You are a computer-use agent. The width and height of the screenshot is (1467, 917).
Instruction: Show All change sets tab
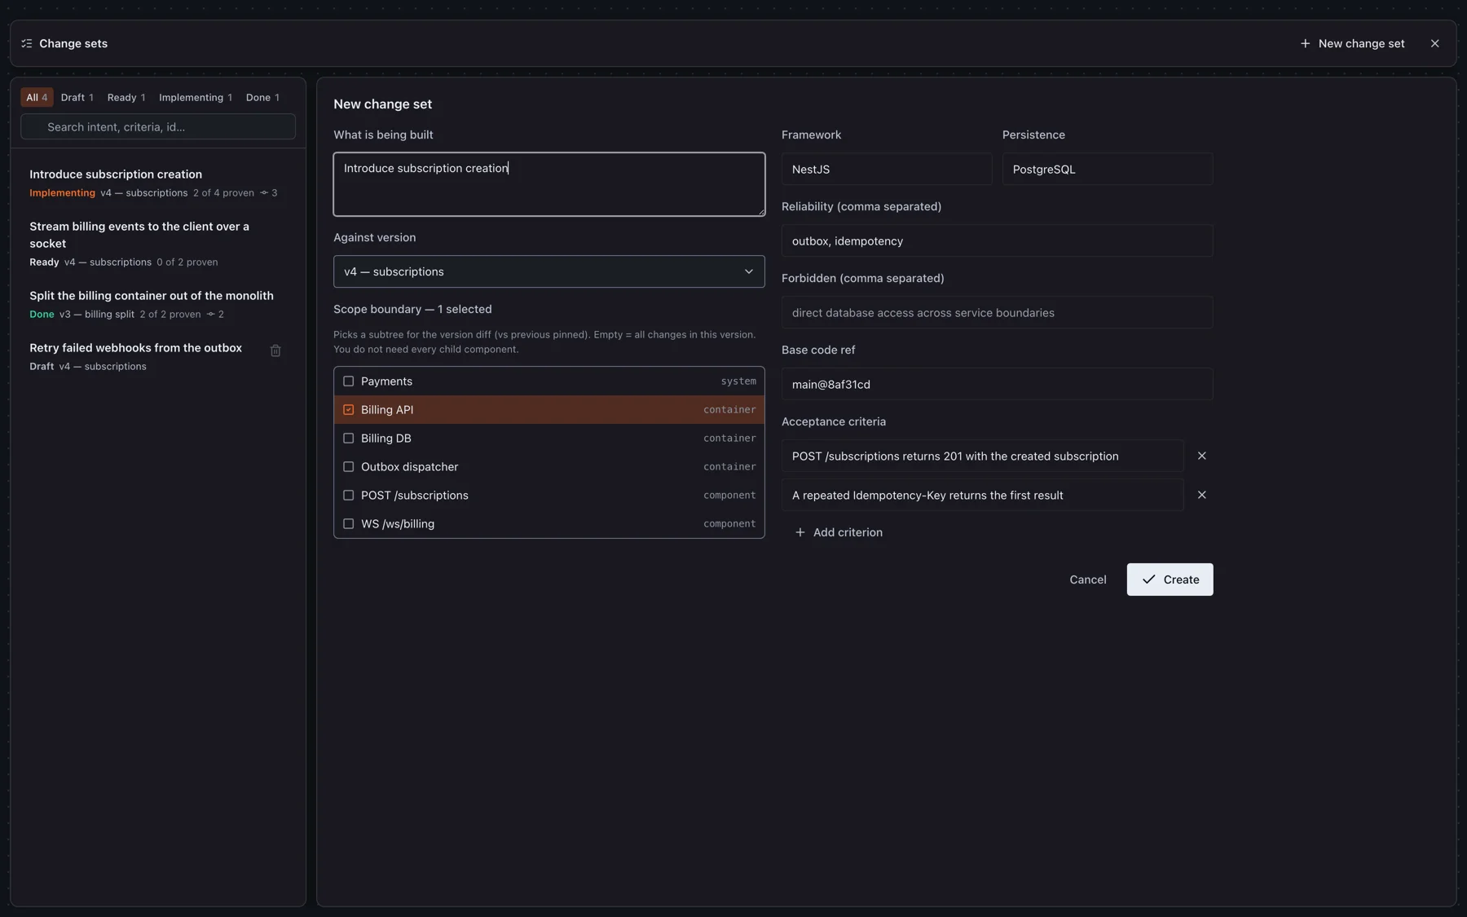37,97
